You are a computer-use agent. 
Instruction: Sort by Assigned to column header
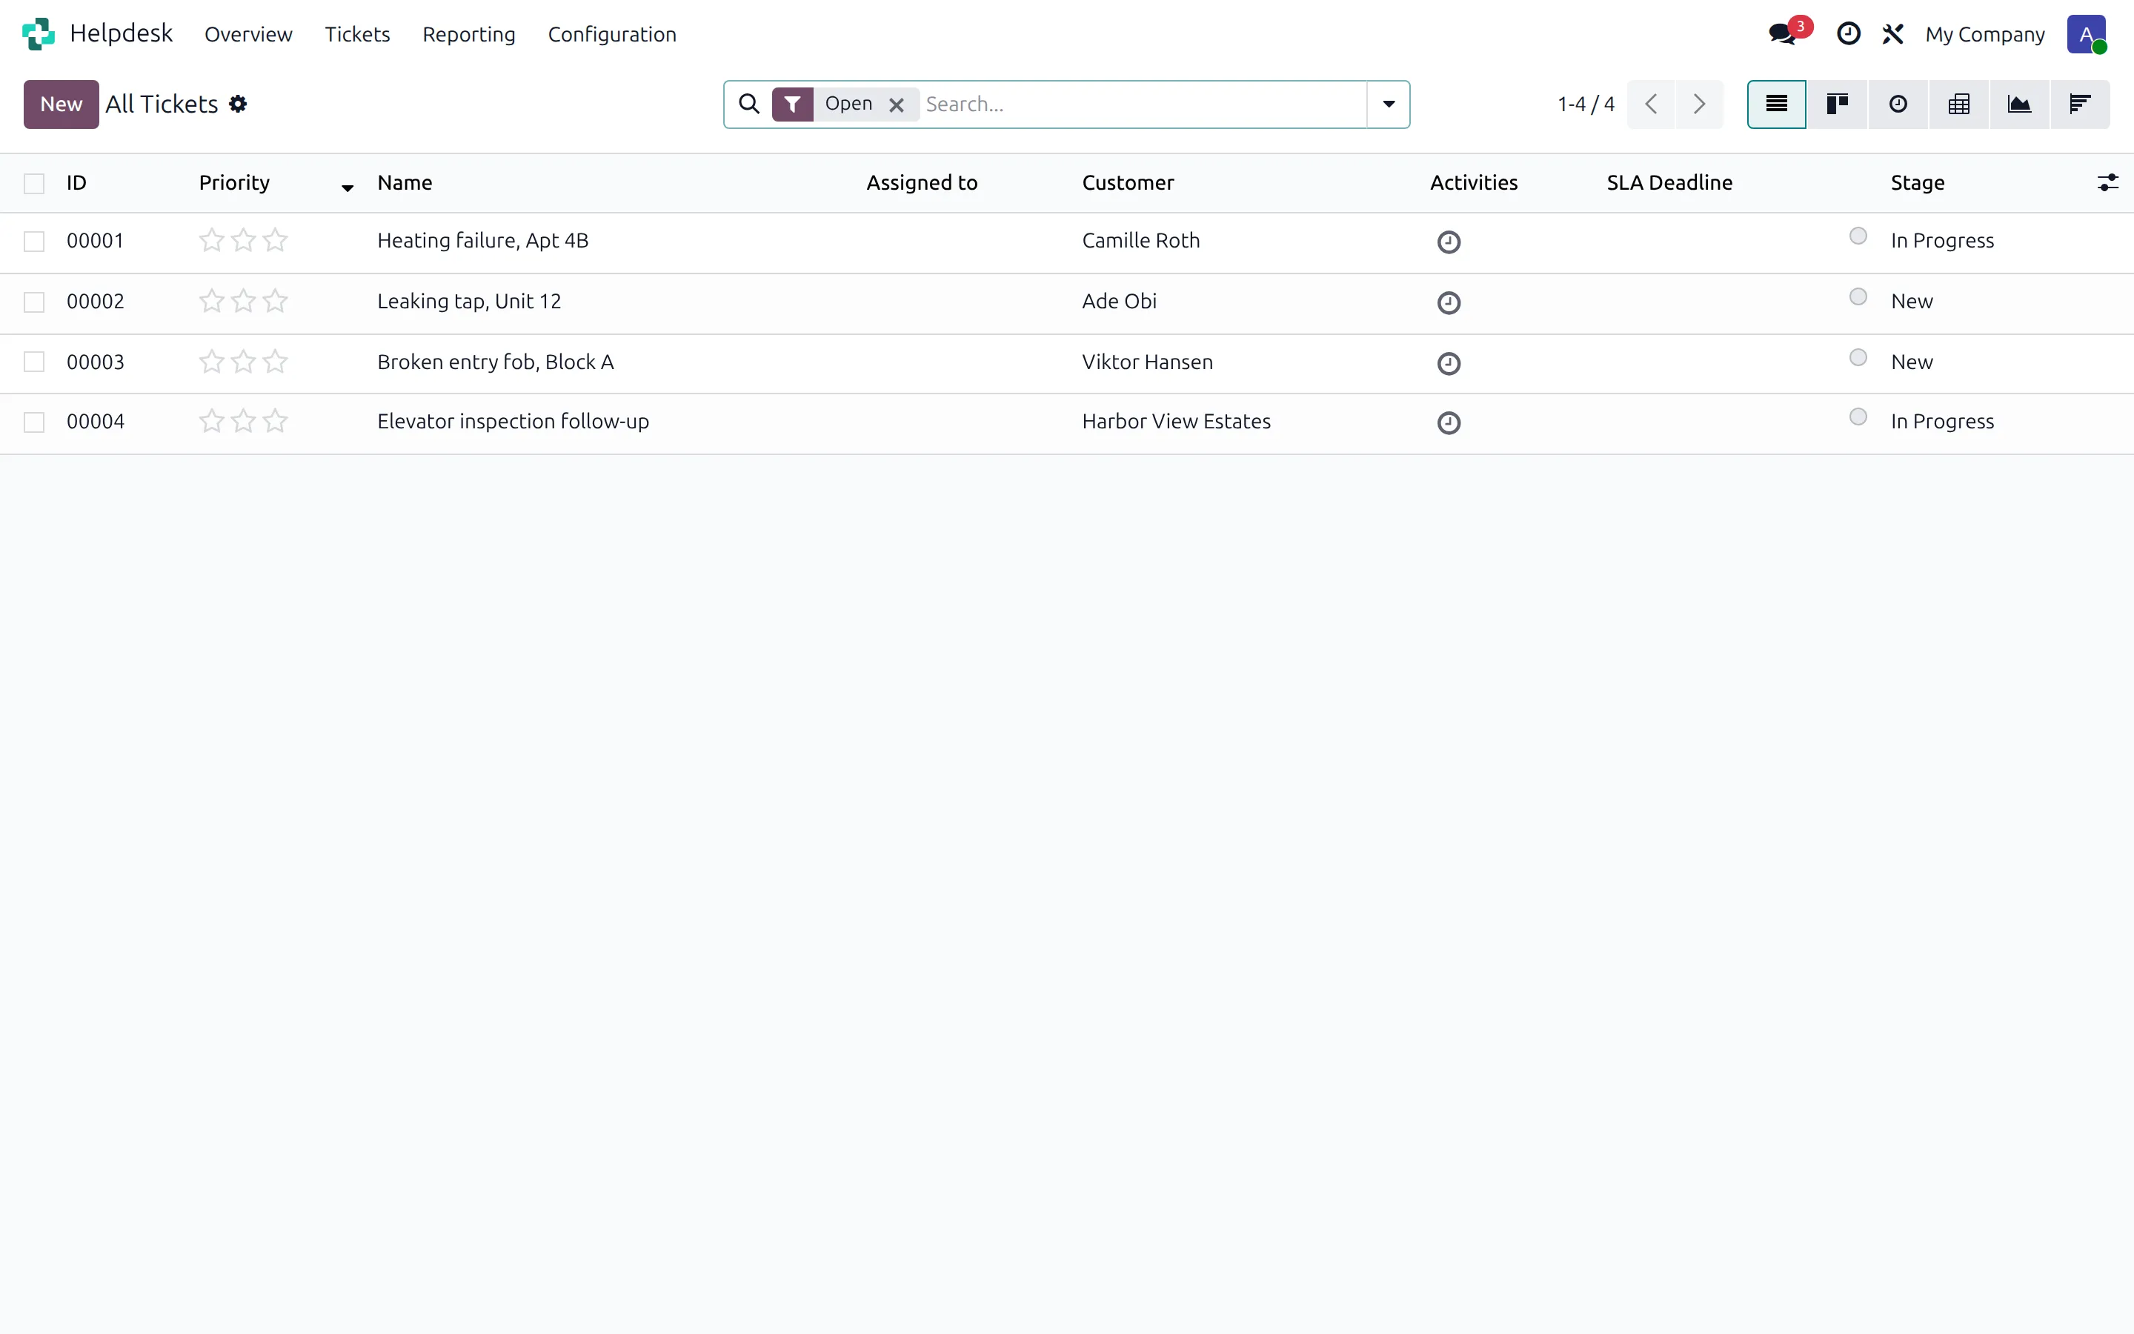[x=922, y=182]
